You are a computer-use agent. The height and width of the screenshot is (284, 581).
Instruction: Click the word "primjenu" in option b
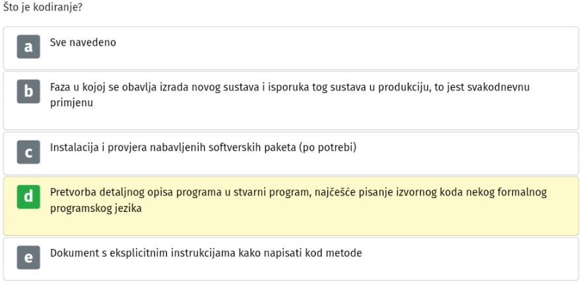point(71,102)
